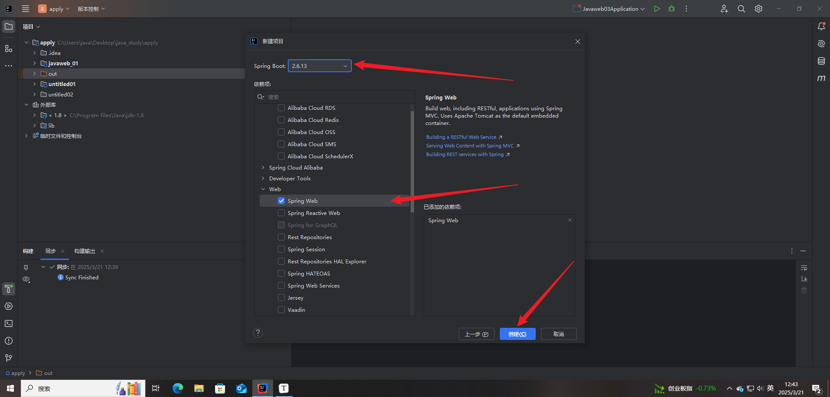This screenshot has height=397, width=830.
Task: Click scroll to end icon in build panel
Action: [804, 279]
